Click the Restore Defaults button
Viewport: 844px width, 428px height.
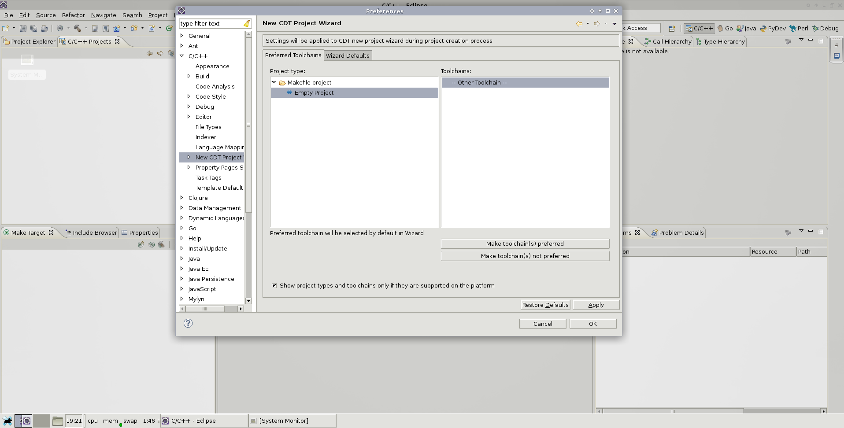(x=545, y=305)
